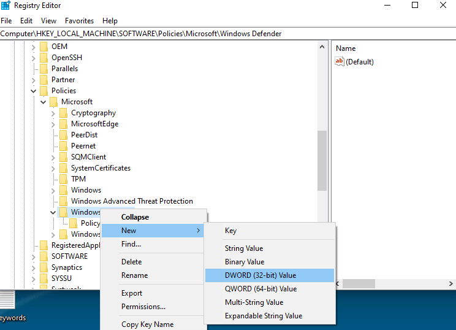Select the (Default) value entry

(360, 62)
